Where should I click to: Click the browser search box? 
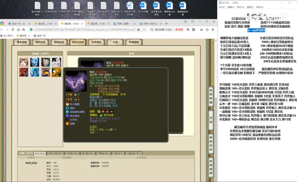click(164, 30)
